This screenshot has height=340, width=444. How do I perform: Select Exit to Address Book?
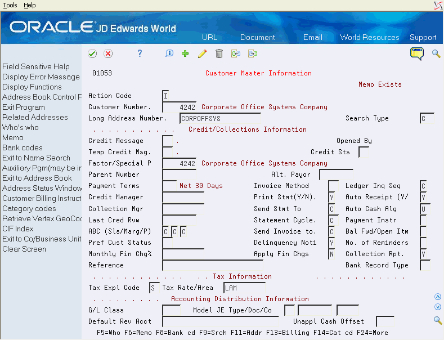tap(37, 178)
